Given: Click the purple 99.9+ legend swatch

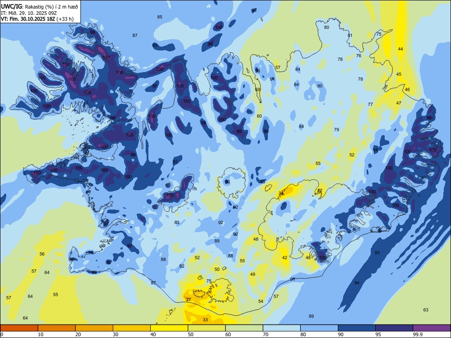Looking at the screenshot, I should coord(432,328).
